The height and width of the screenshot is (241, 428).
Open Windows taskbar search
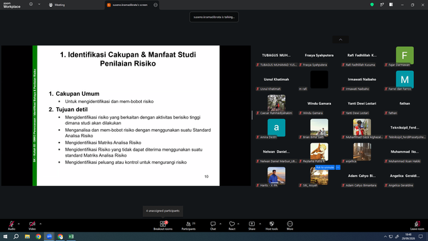tap(16, 236)
